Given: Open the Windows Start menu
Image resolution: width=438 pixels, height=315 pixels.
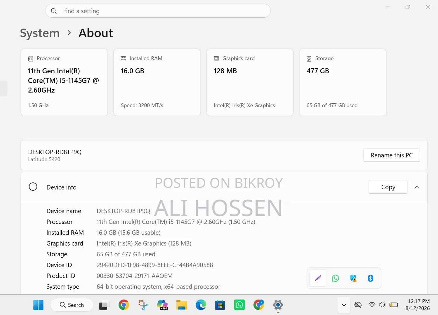Looking at the screenshot, I should click(x=38, y=305).
